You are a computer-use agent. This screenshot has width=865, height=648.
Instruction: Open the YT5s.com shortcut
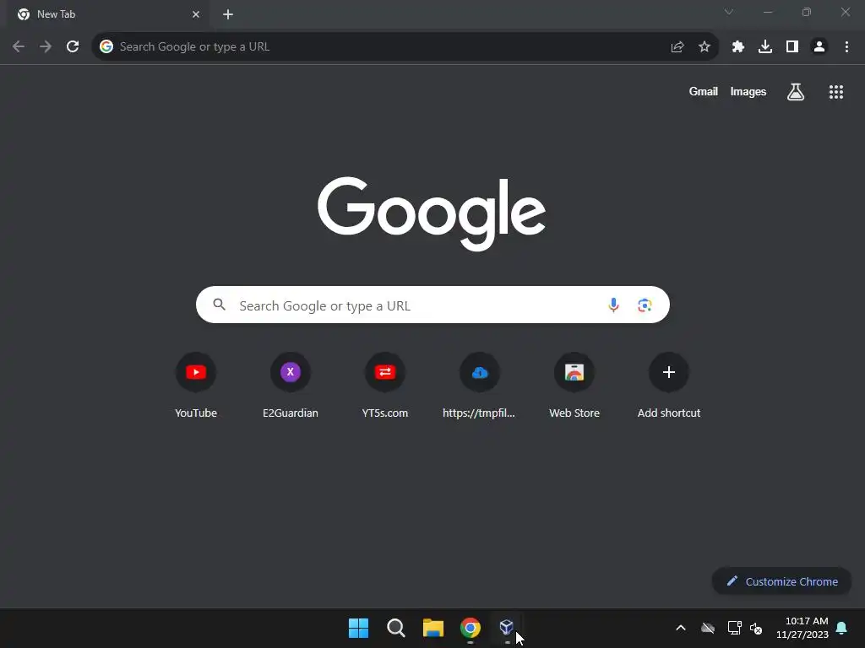[x=385, y=386]
